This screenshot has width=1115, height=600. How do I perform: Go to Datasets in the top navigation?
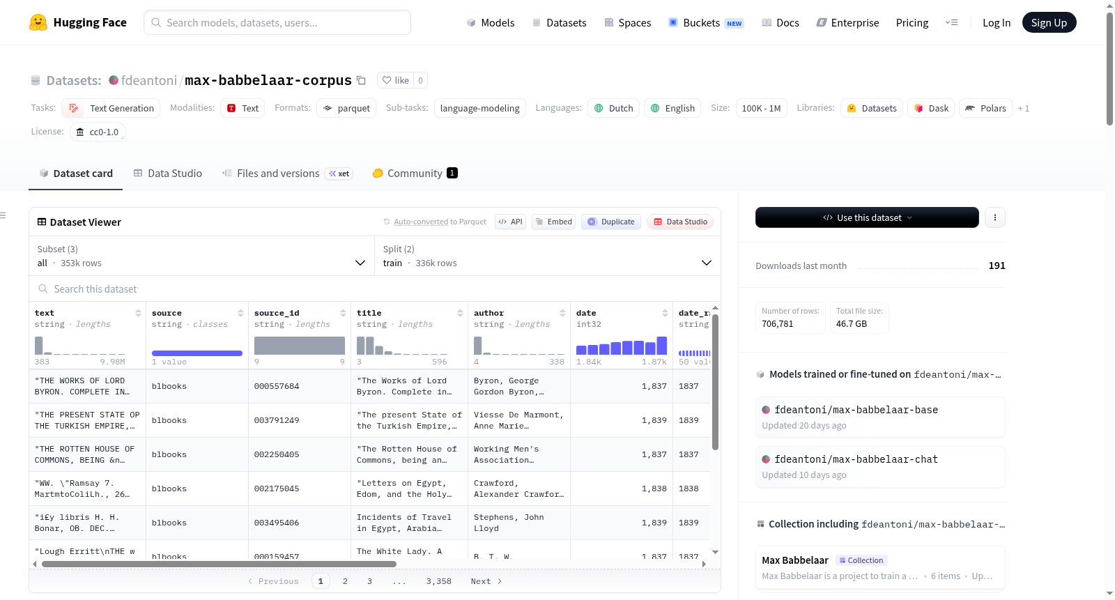point(559,22)
